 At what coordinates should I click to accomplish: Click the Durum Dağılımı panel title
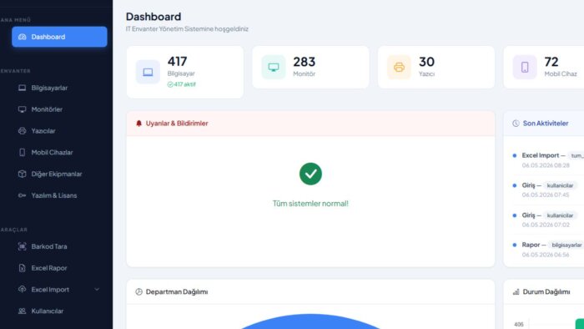(x=546, y=291)
